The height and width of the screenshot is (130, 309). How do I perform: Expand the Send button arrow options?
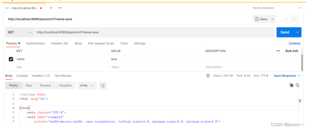(297, 32)
